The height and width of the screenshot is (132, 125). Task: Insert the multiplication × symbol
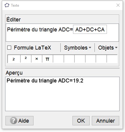pos(37,59)
